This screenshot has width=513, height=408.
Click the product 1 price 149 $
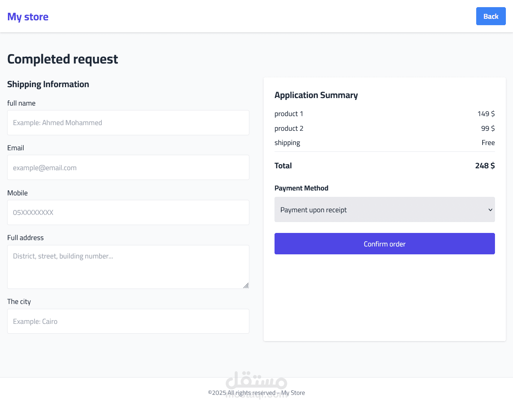[486, 114]
